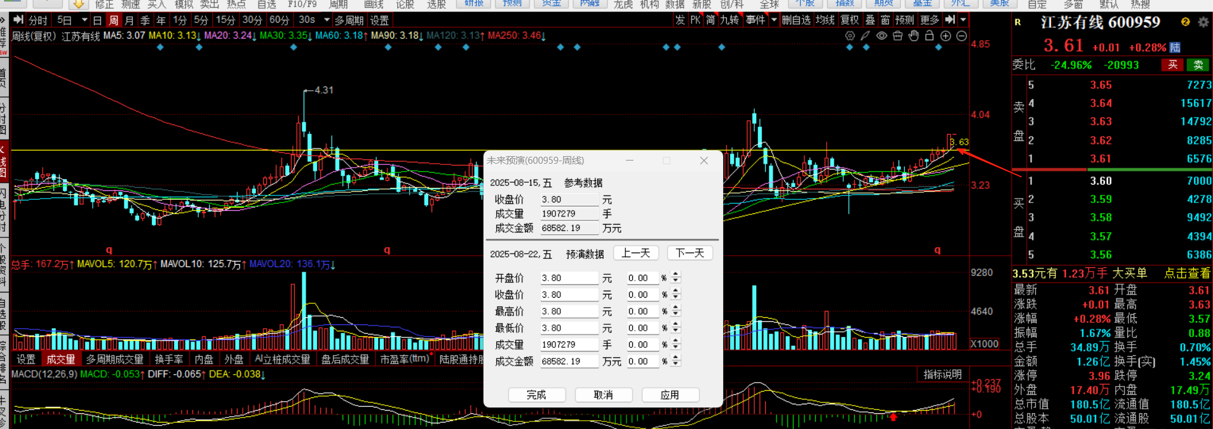Viewport: 1213px width, 429px height.
Task: Select the 换手率 indicator tab
Action: tap(169, 359)
